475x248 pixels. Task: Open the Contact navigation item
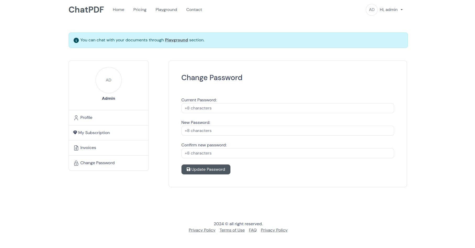[194, 10]
